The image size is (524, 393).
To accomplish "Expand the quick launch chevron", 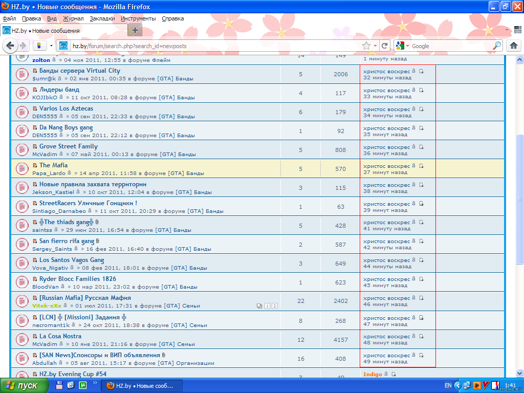I will 95,383.
